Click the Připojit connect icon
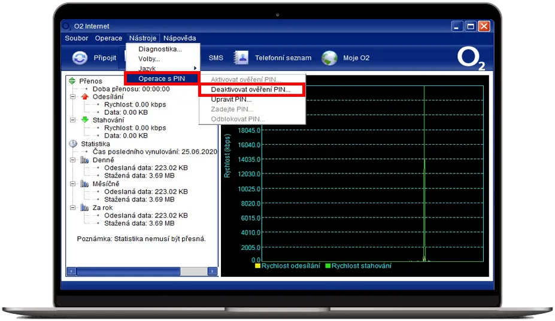 [x=80, y=57]
